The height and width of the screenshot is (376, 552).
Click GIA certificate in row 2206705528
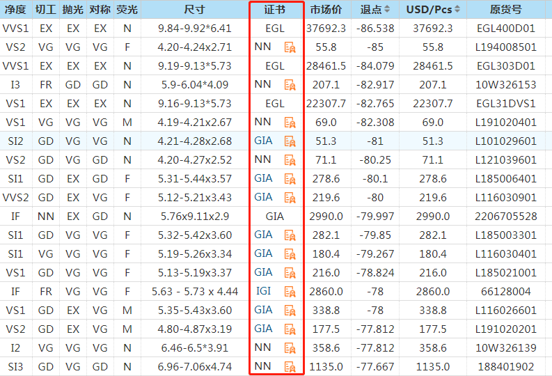click(x=274, y=216)
